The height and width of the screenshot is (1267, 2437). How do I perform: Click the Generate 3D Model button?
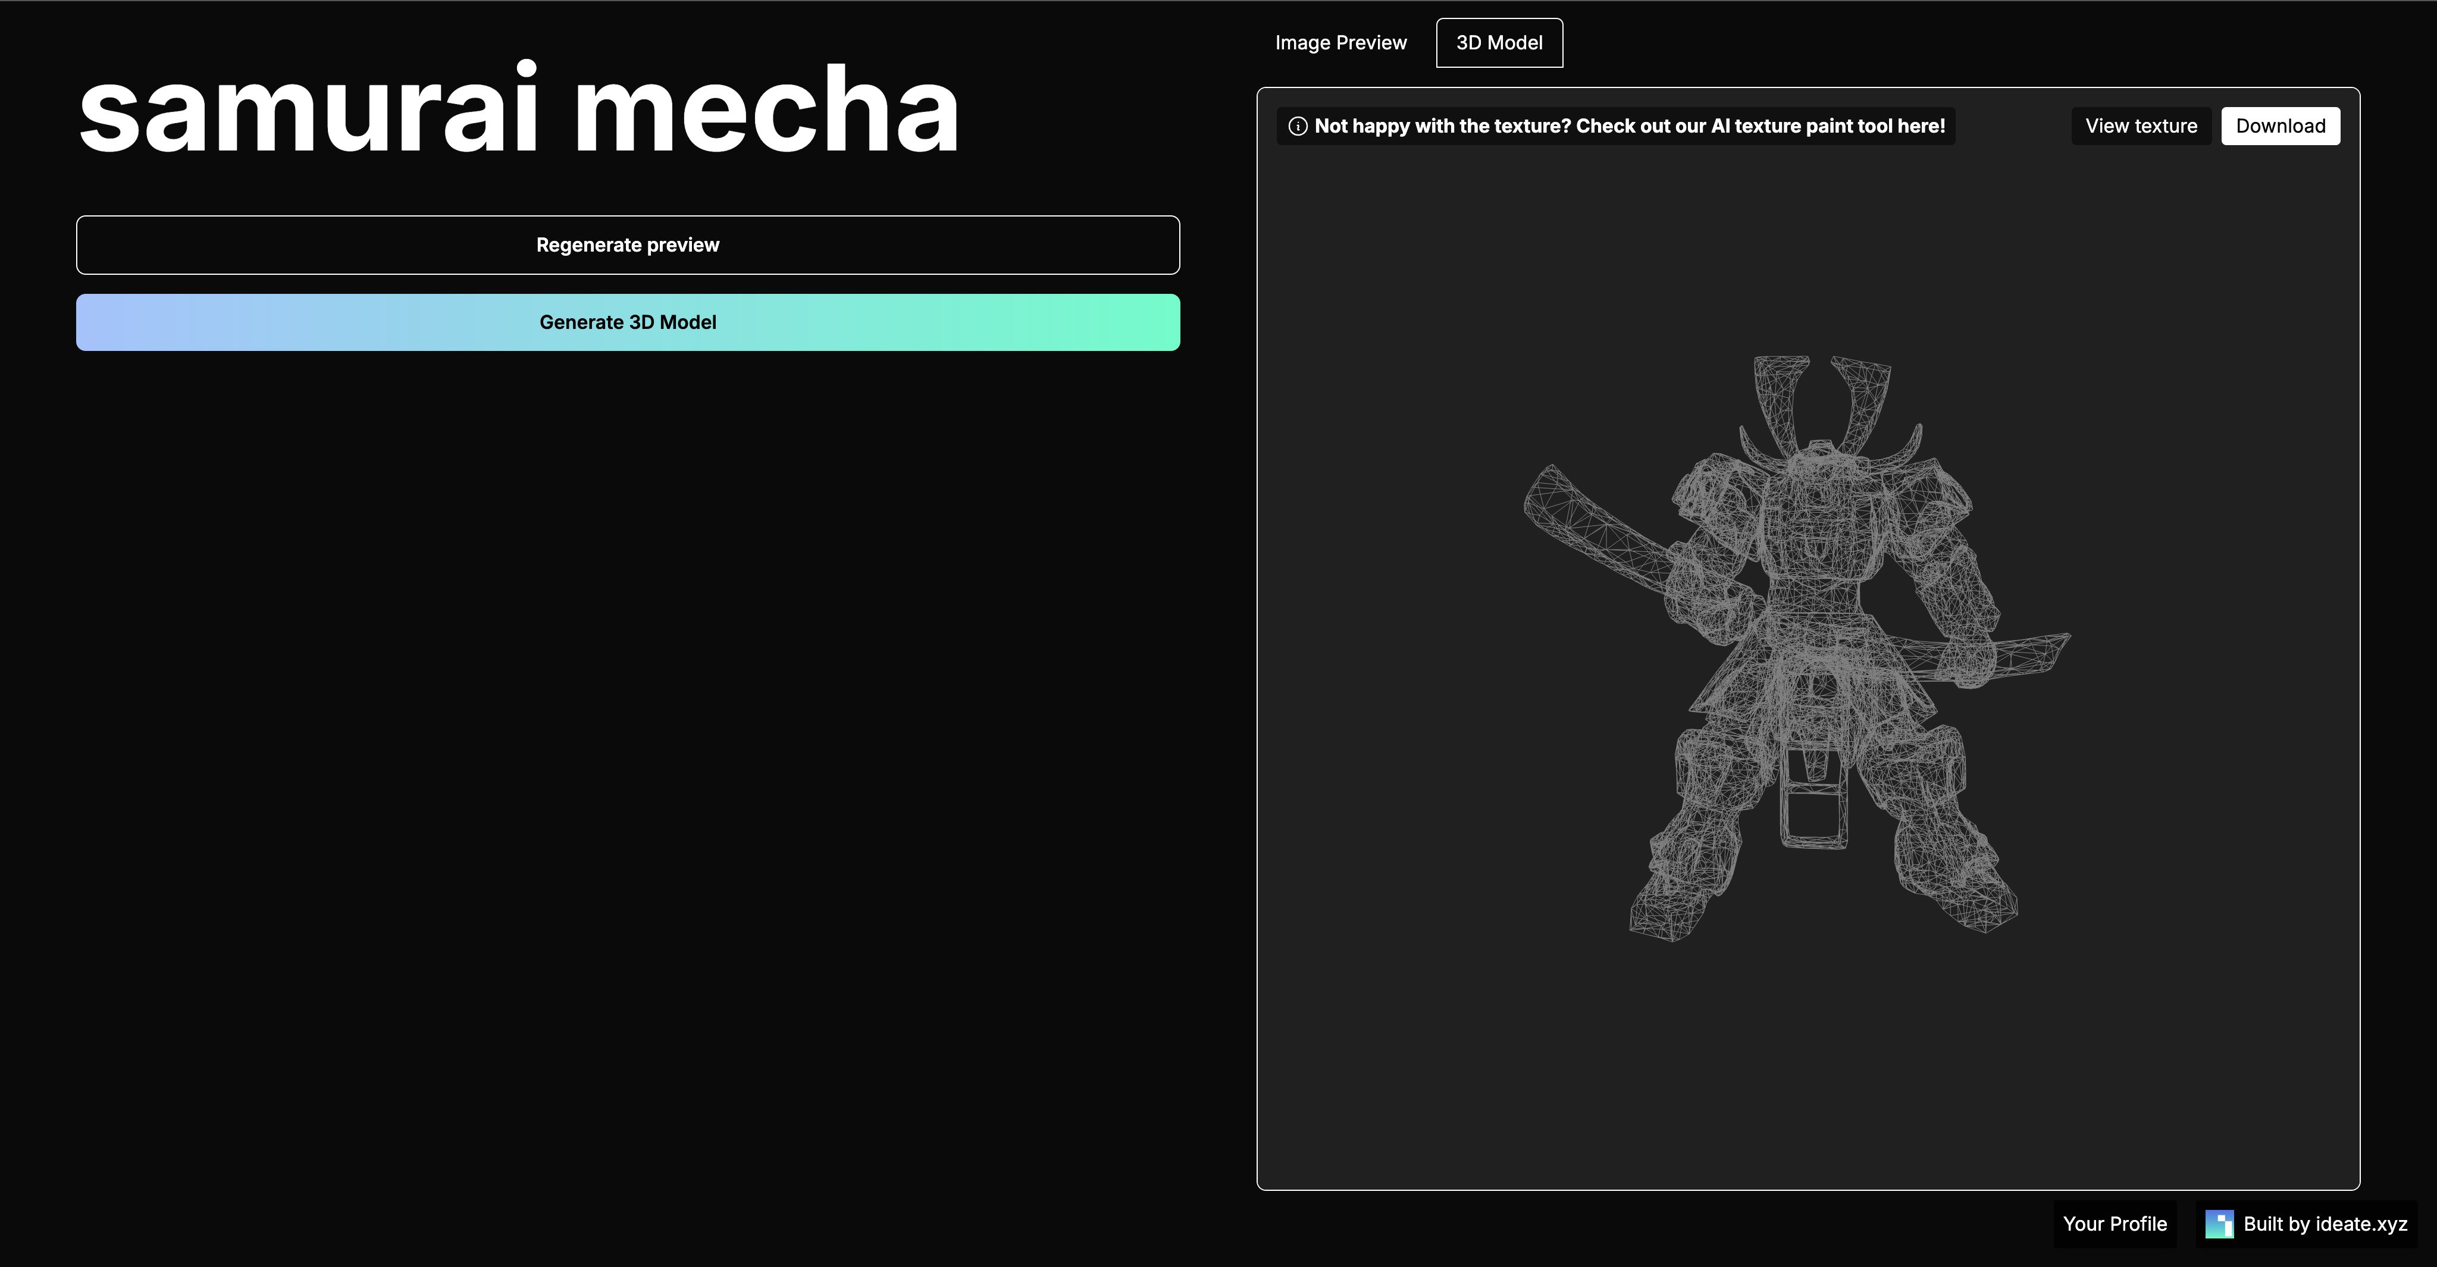tap(627, 322)
